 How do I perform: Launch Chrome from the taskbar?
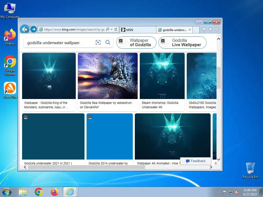point(39,192)
